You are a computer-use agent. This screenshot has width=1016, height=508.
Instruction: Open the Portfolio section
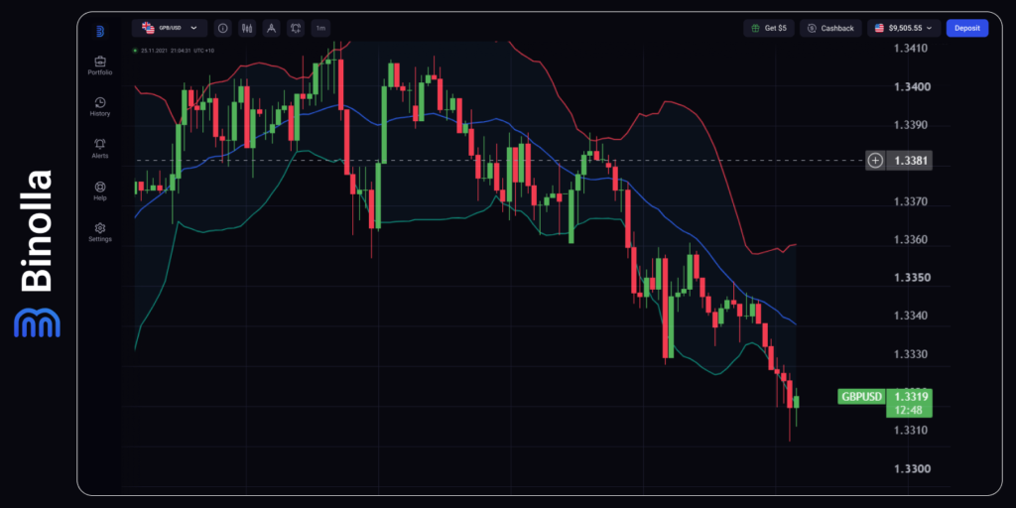pos(100,65)
